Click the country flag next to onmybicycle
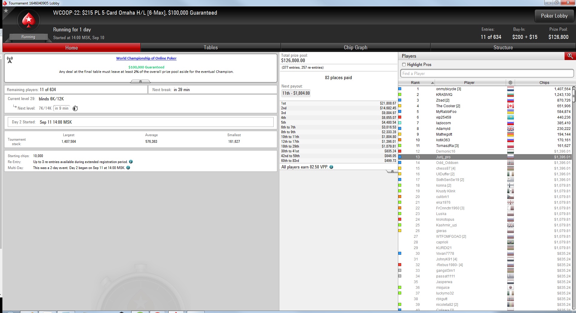The width and height of the screenshot is (576, 313). [511, 89]
